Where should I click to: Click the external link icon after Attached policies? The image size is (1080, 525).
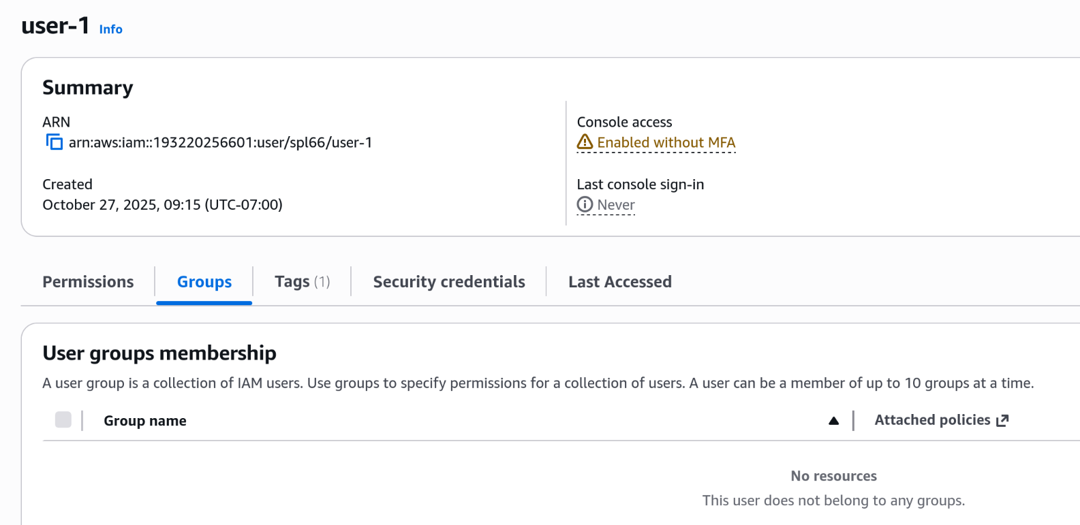pyautogui.click(x=1002, y=421)
